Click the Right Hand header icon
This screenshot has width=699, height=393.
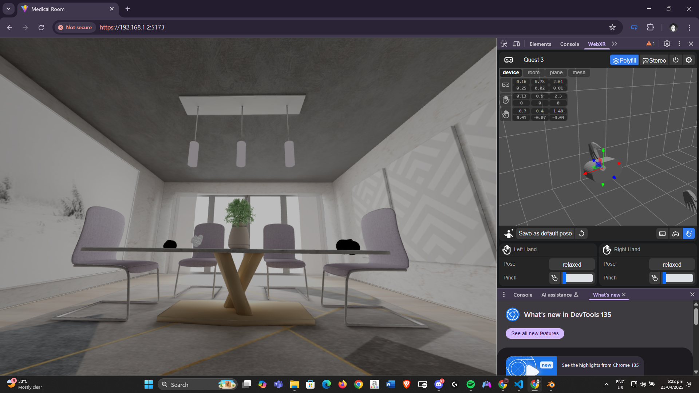[x=607, y=250]
